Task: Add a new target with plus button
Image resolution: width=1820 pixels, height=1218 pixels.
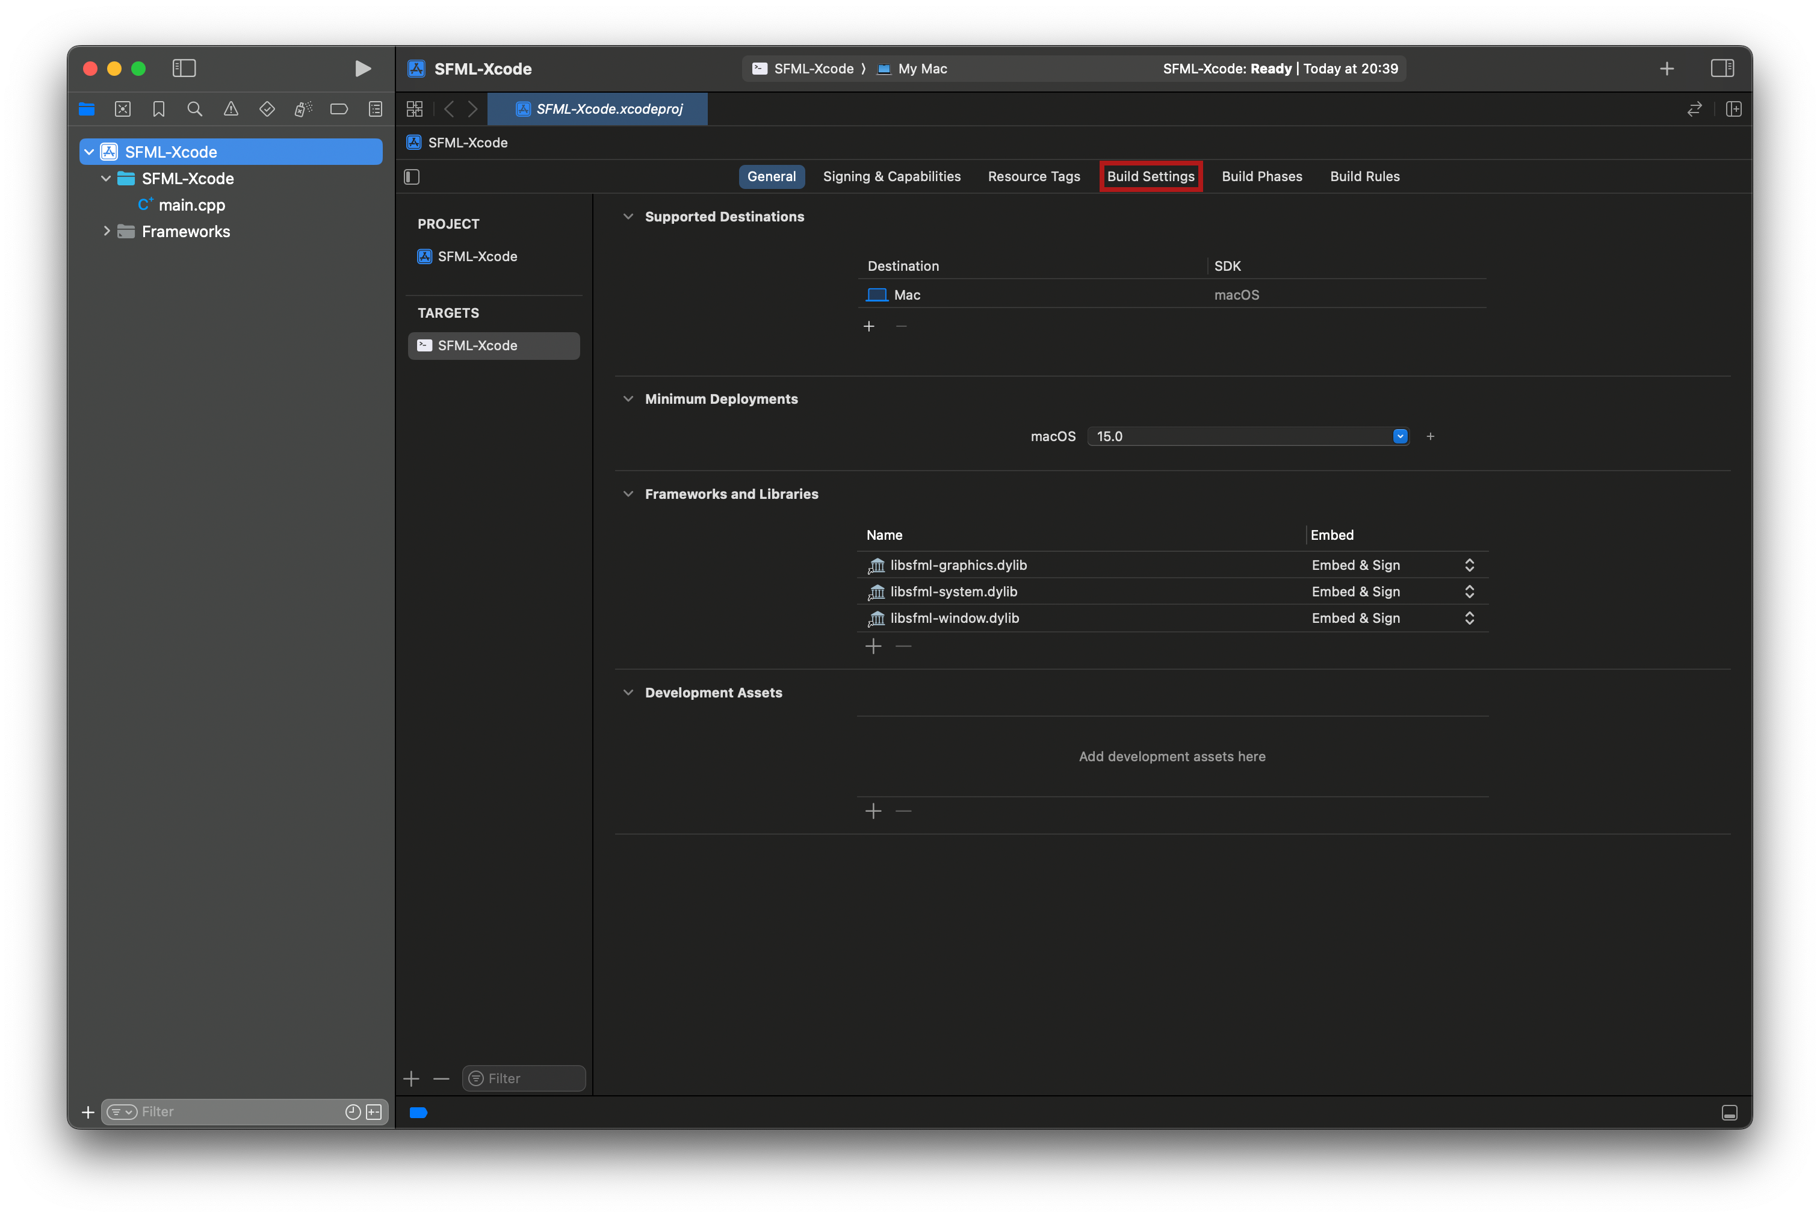Action: pyautogui.click(x=412, y=1078)
